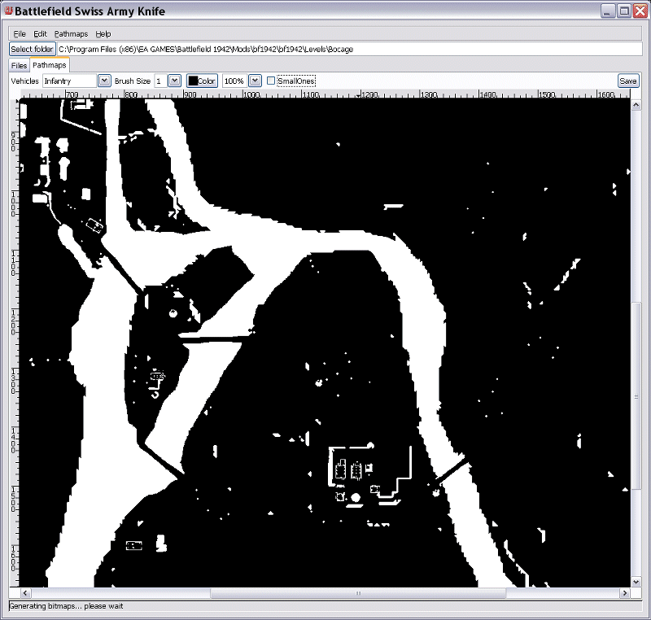Screen dimensions: 651x620
Task: Open the Help menu
Action: (103, 34)
